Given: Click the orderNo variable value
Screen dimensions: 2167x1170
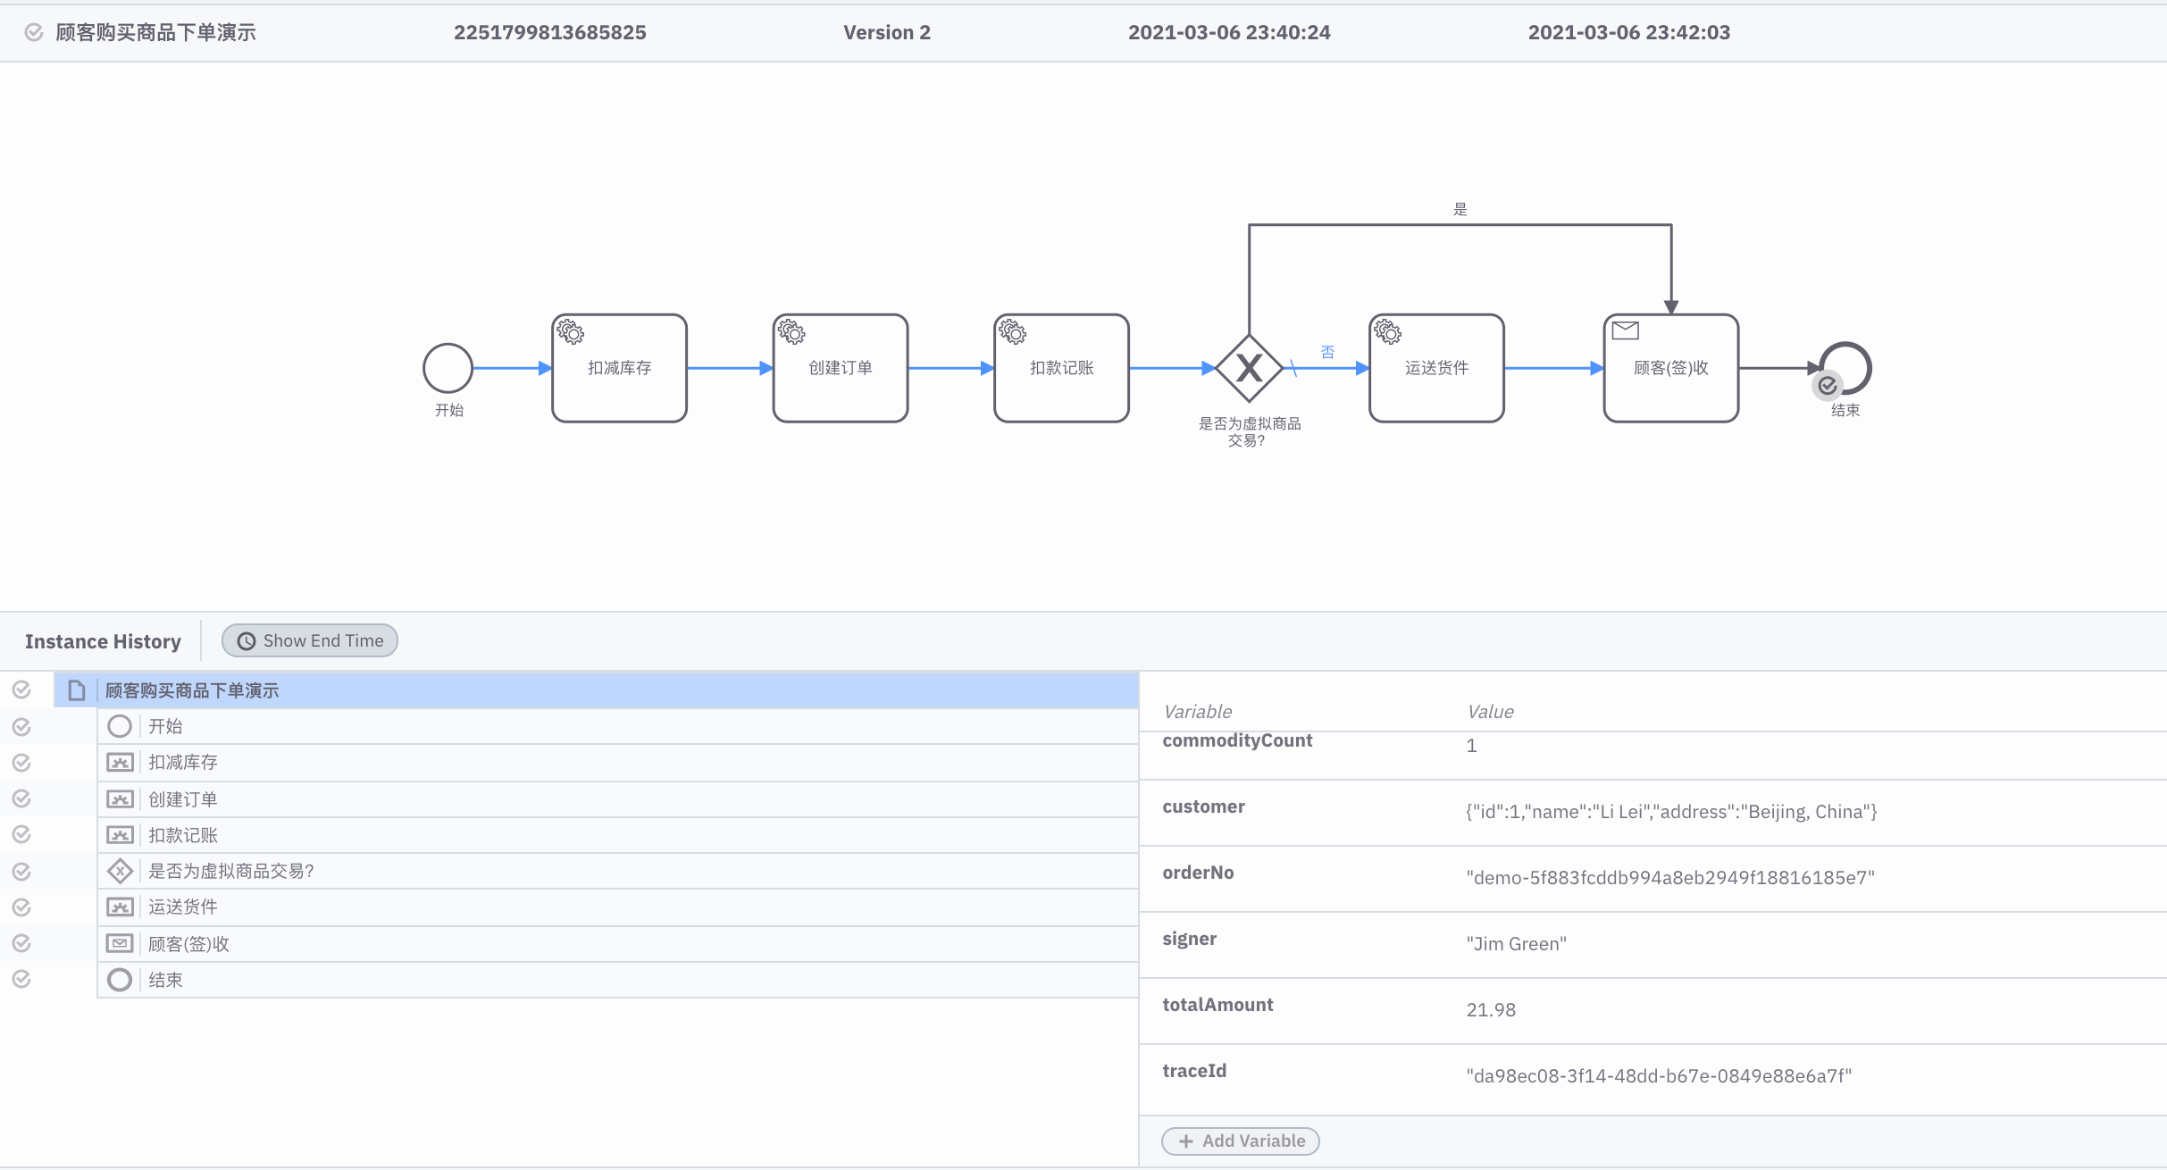Looking at the screenshot, I should coord(1670,878).
